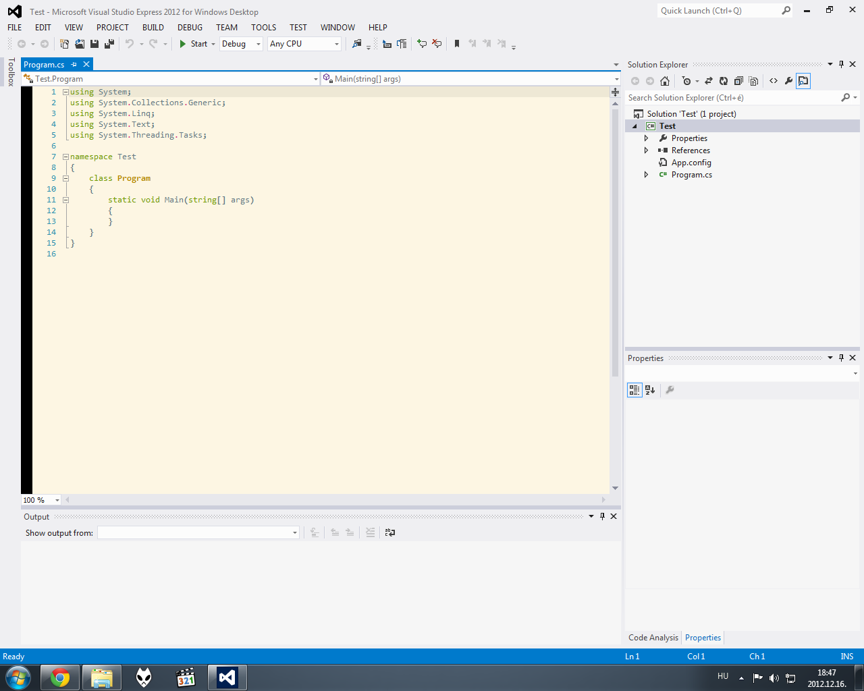Image resolution: width=864 pixels, height=691 pixels.
Task: Expand the Program.cs node in Solution Explorer
Action: coord(646,175)
